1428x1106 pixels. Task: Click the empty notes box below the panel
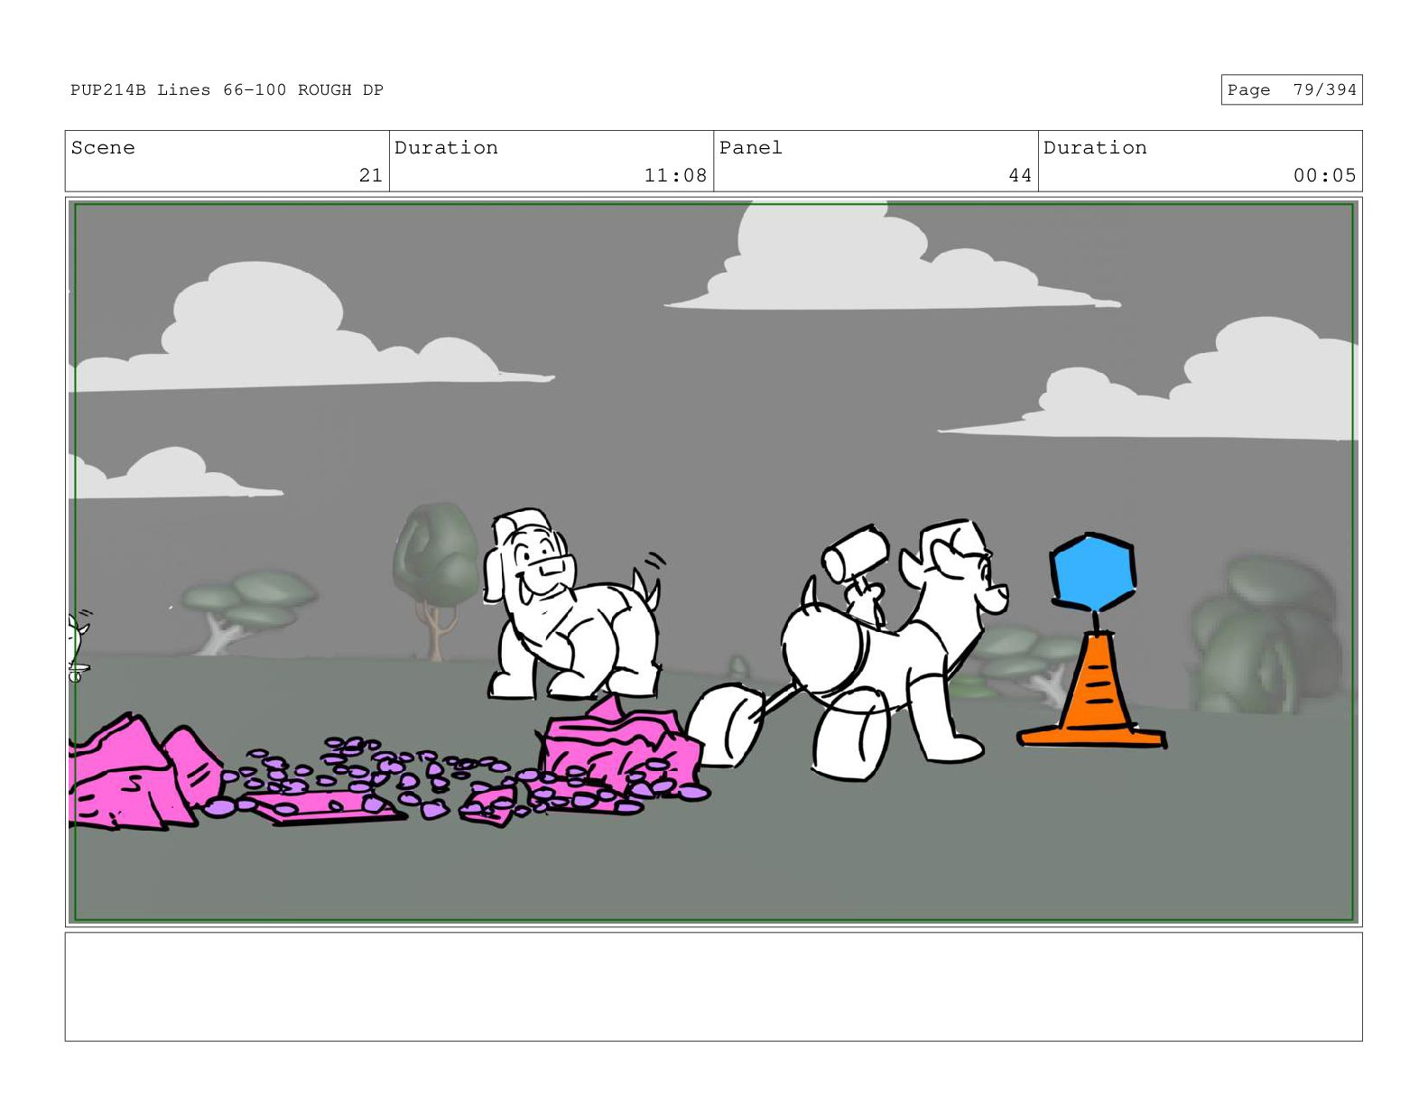[x=713, y=987]
